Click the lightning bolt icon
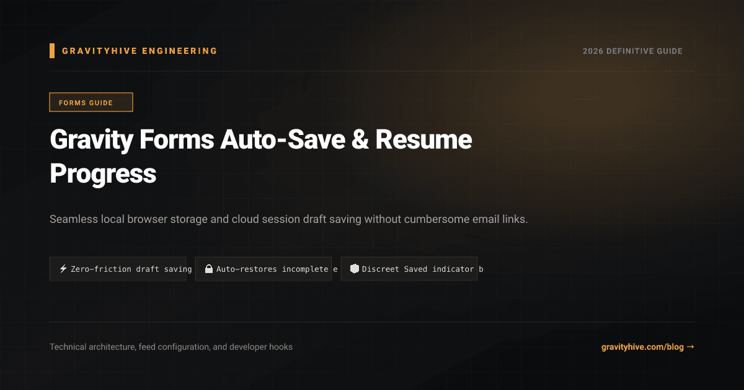The height and width of the screenshot is (390, 744). tap(63, 269)
